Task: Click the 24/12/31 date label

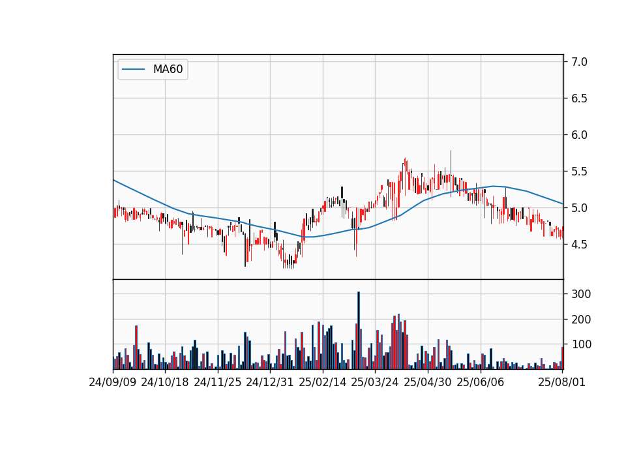Action: (270, 382)
